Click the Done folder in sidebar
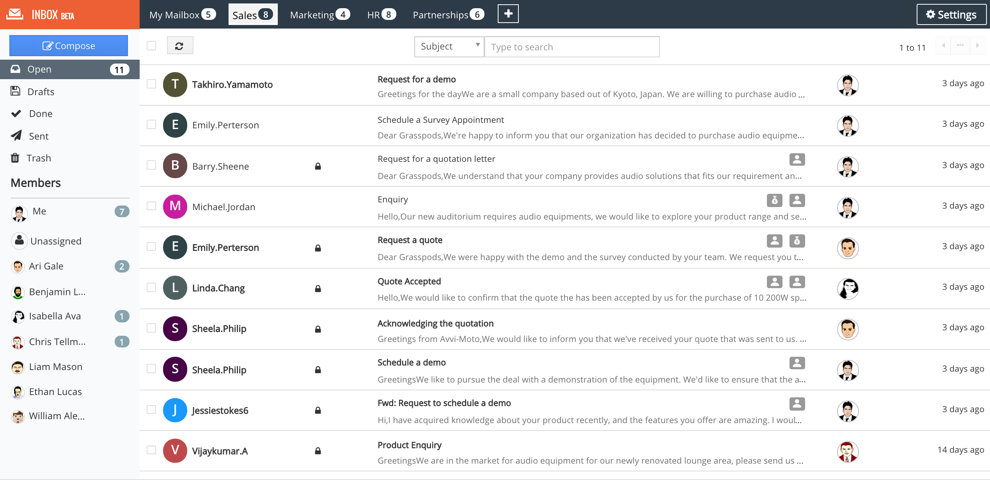 (x=41, y=113)
